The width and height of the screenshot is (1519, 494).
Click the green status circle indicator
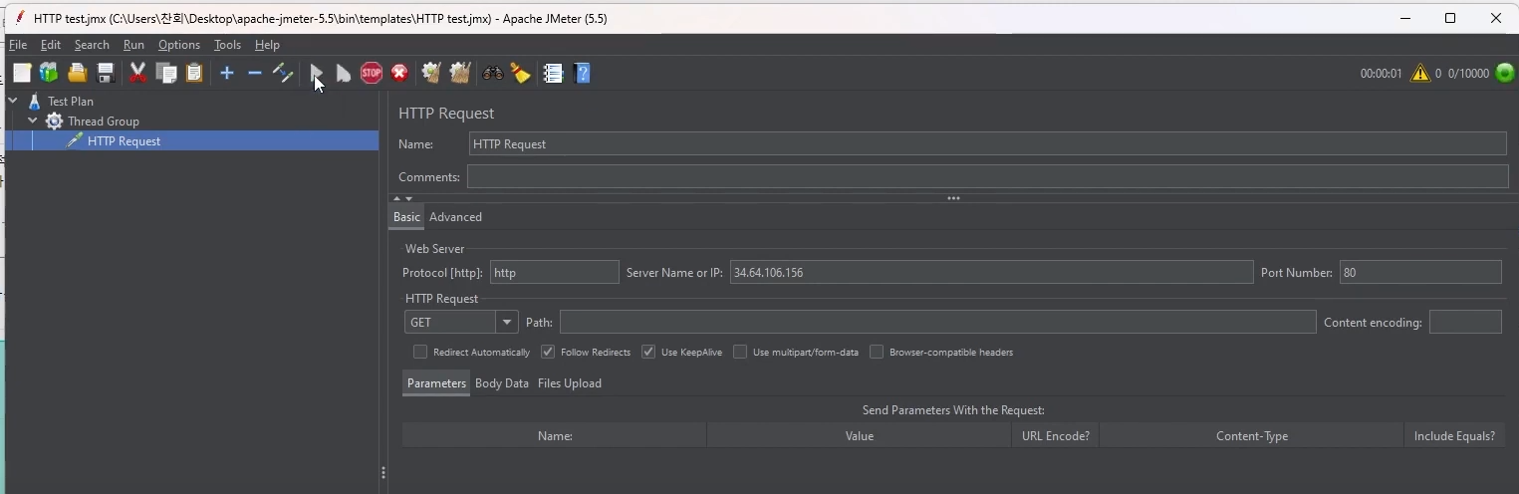[x=1505, y=73]
